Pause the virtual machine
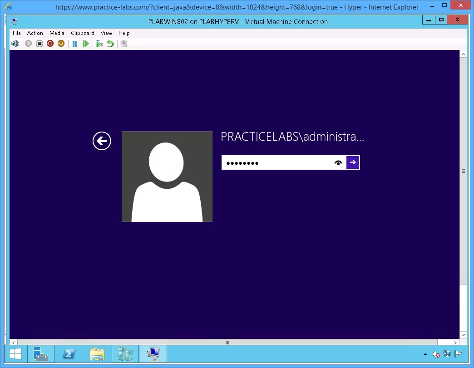This screenshot has height=368, width=474. pyautogui.click(x=74, y=43)
